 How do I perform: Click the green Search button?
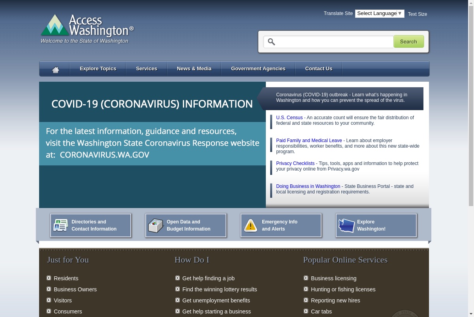[408, 41]
